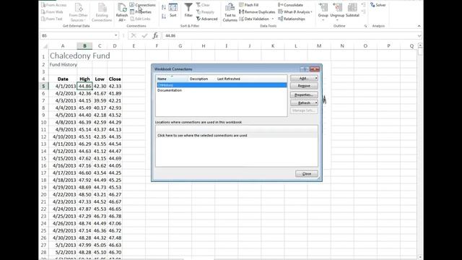Click the Select All corner triangle
The width and height of the screenshot is (462, 260).
(44, 46)
